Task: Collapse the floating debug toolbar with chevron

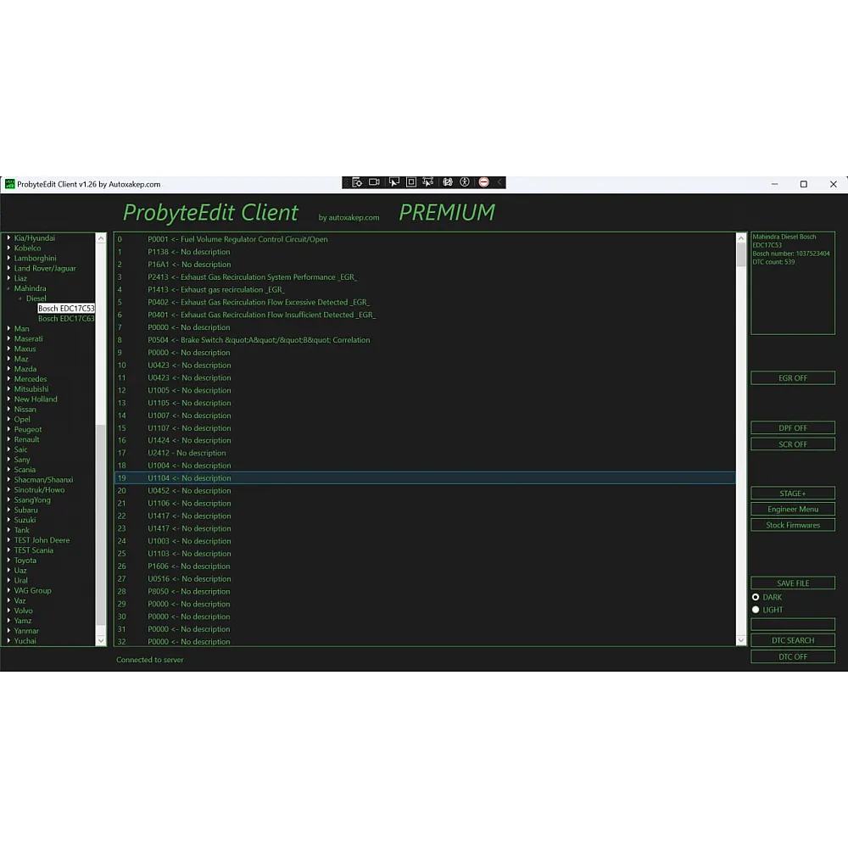Action: coord(499,182)
